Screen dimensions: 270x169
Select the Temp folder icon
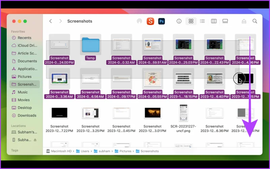(x=90, y=45)
